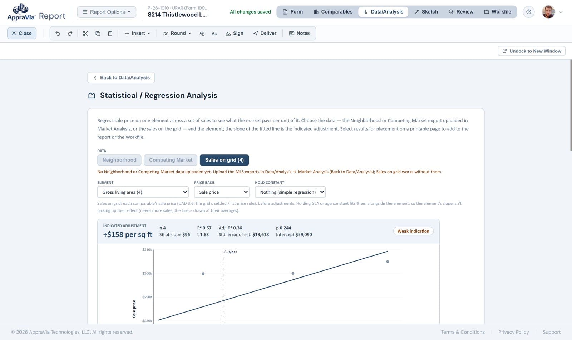This screenshot has height=340, width=572.
Task: Open the Price Basis dropdown
Action: point(222,192)
